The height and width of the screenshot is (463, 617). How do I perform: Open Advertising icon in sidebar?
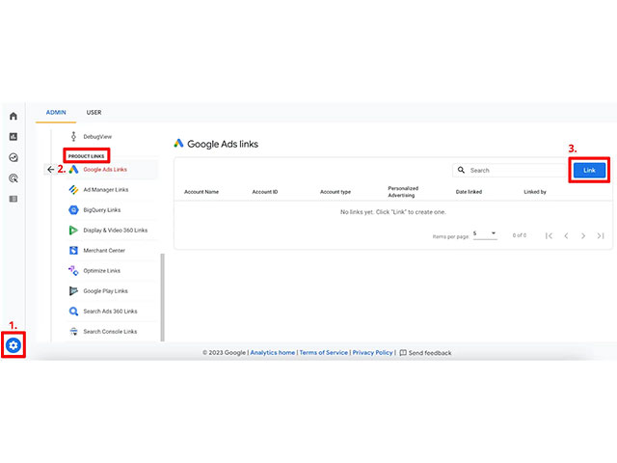click(x=13, y=178)
